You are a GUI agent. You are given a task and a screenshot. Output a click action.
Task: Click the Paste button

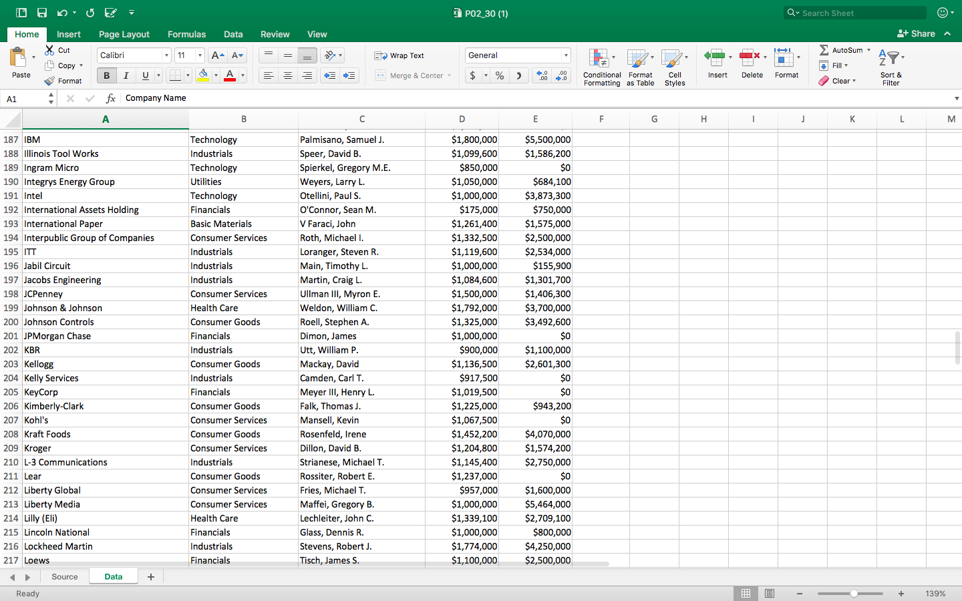(x=21, y=63)
